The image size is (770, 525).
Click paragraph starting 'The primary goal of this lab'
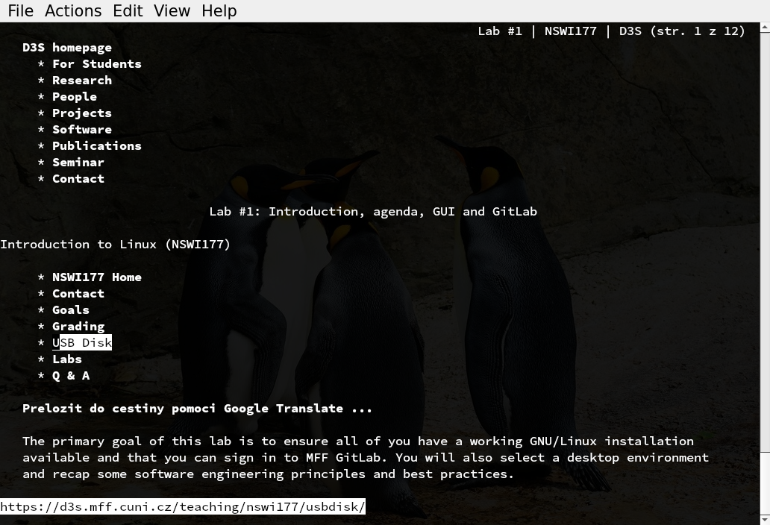tap(366, 458)
